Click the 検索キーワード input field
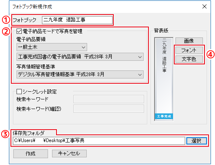This screenshot has height=165, width=215. pyautogui.click(x=109, y=99)
